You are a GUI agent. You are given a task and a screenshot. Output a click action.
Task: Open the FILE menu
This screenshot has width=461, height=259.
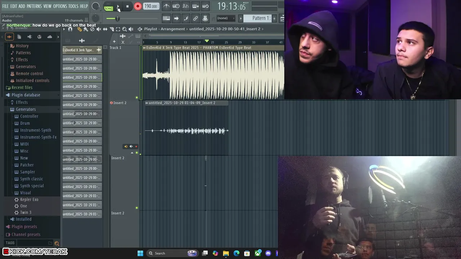(5, 6)
